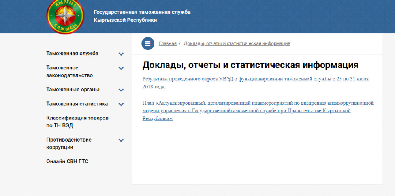The width and height of the screenshot is (395, 196).
Task: Go to the Главная breadcrumb link
Action: (167, 43)
